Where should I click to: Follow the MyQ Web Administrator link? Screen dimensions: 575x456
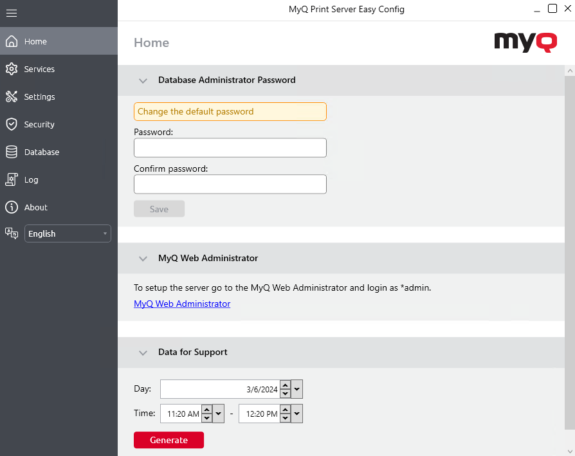[x=182, y=304]
